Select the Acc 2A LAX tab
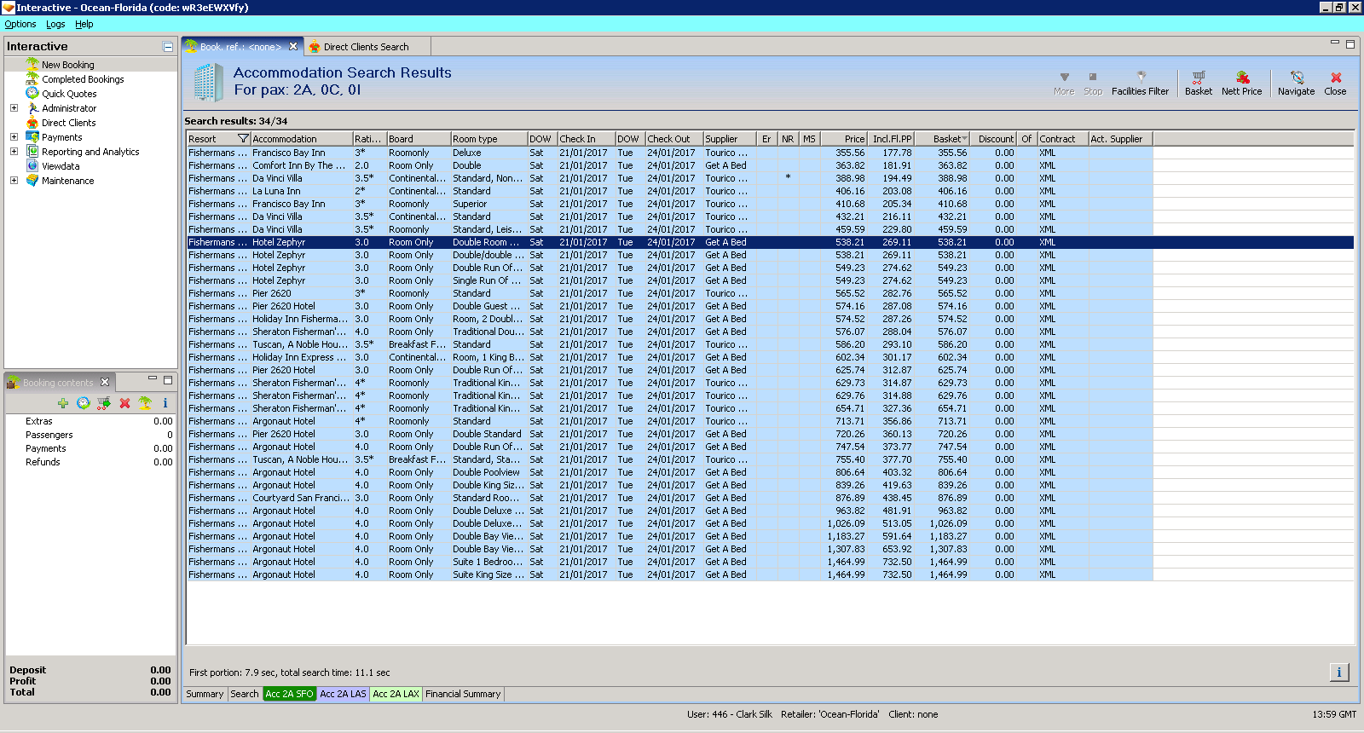 [396, 694]
